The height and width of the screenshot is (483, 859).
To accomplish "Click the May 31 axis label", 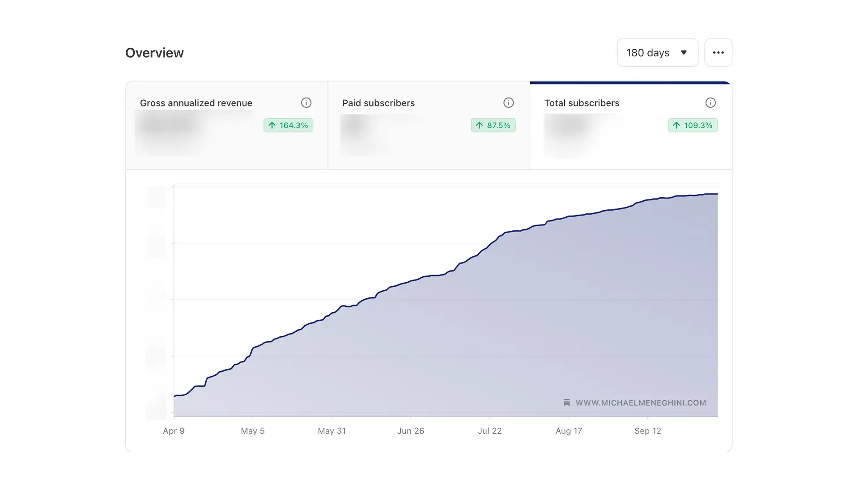I will pos(332,431).
